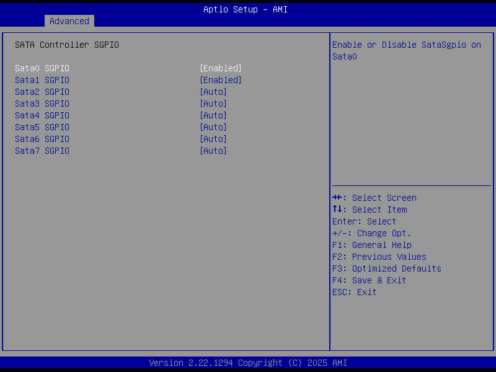Click the SATA Controller SGPIO heading
496x372 pixels.
click(x=64, y=45)
